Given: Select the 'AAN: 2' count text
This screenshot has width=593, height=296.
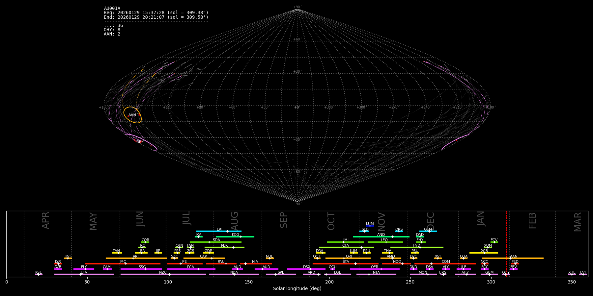Looking at the screenshot, I should coord(112,34).
